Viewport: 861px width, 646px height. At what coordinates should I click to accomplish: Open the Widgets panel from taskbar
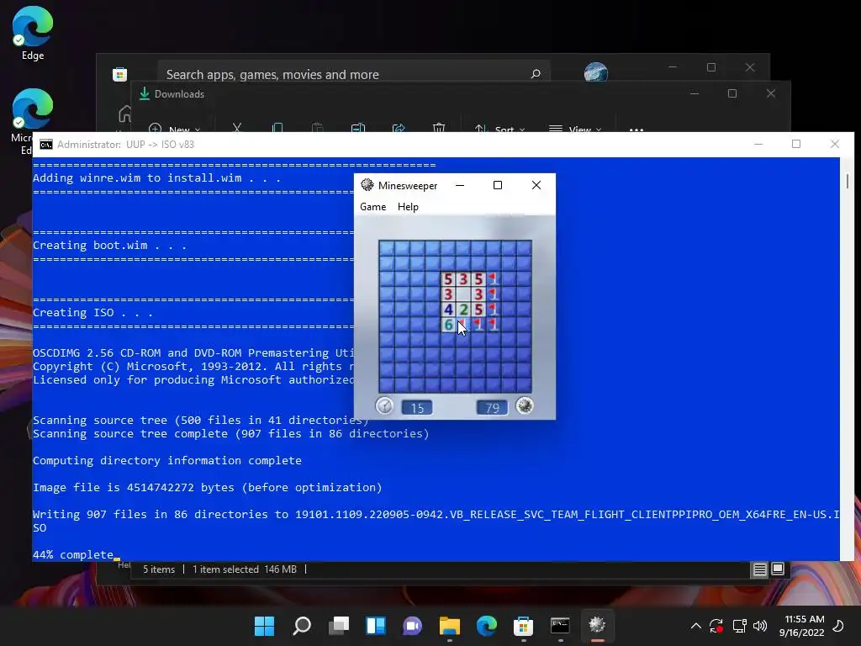[x=376, y=626]
